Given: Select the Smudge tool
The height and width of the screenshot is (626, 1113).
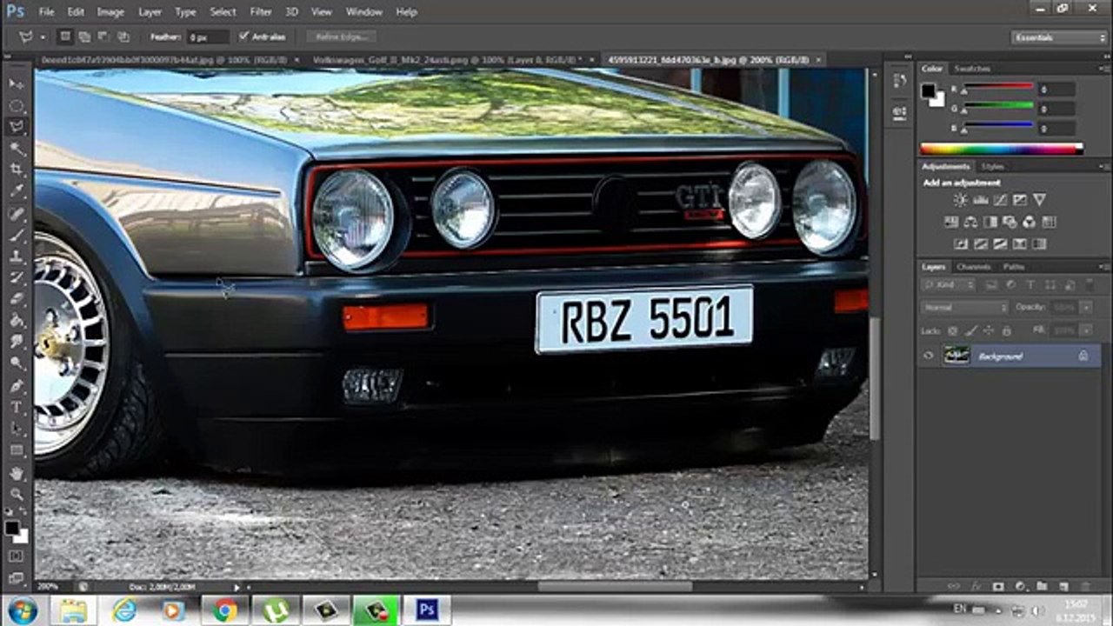Looking at the screenshot, I should tap(17, 343).
